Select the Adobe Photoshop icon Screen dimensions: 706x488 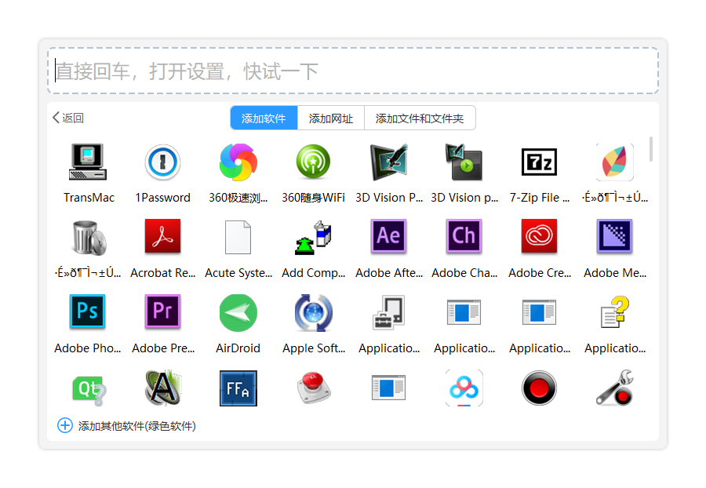tap(87, 311)
